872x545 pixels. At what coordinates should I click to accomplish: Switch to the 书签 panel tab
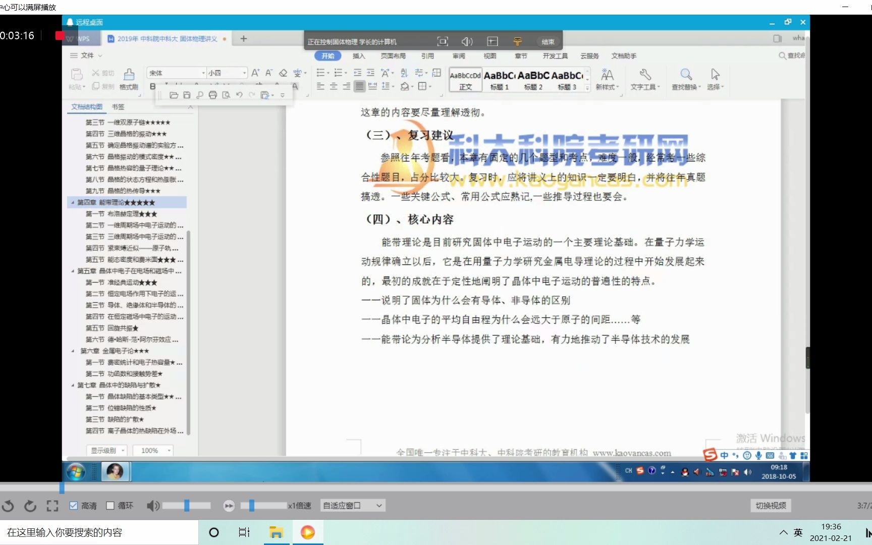(118, 107)
